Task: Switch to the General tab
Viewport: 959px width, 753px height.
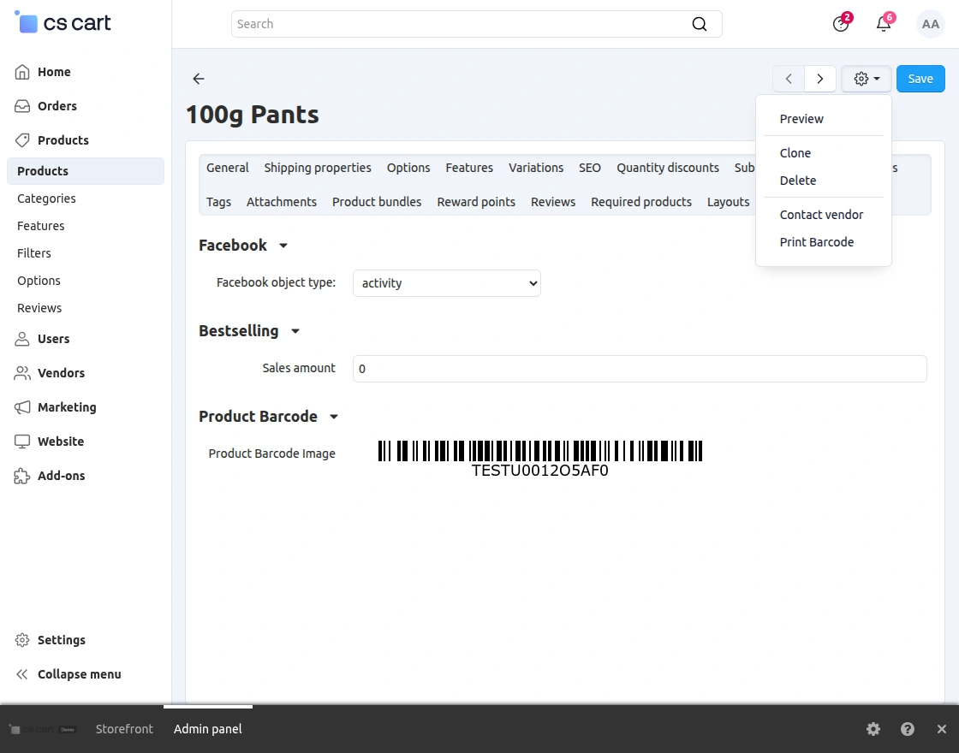Action: 228,168
